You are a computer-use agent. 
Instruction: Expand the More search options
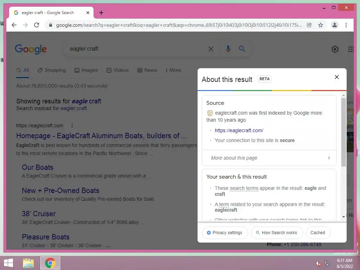click(173, 70)
